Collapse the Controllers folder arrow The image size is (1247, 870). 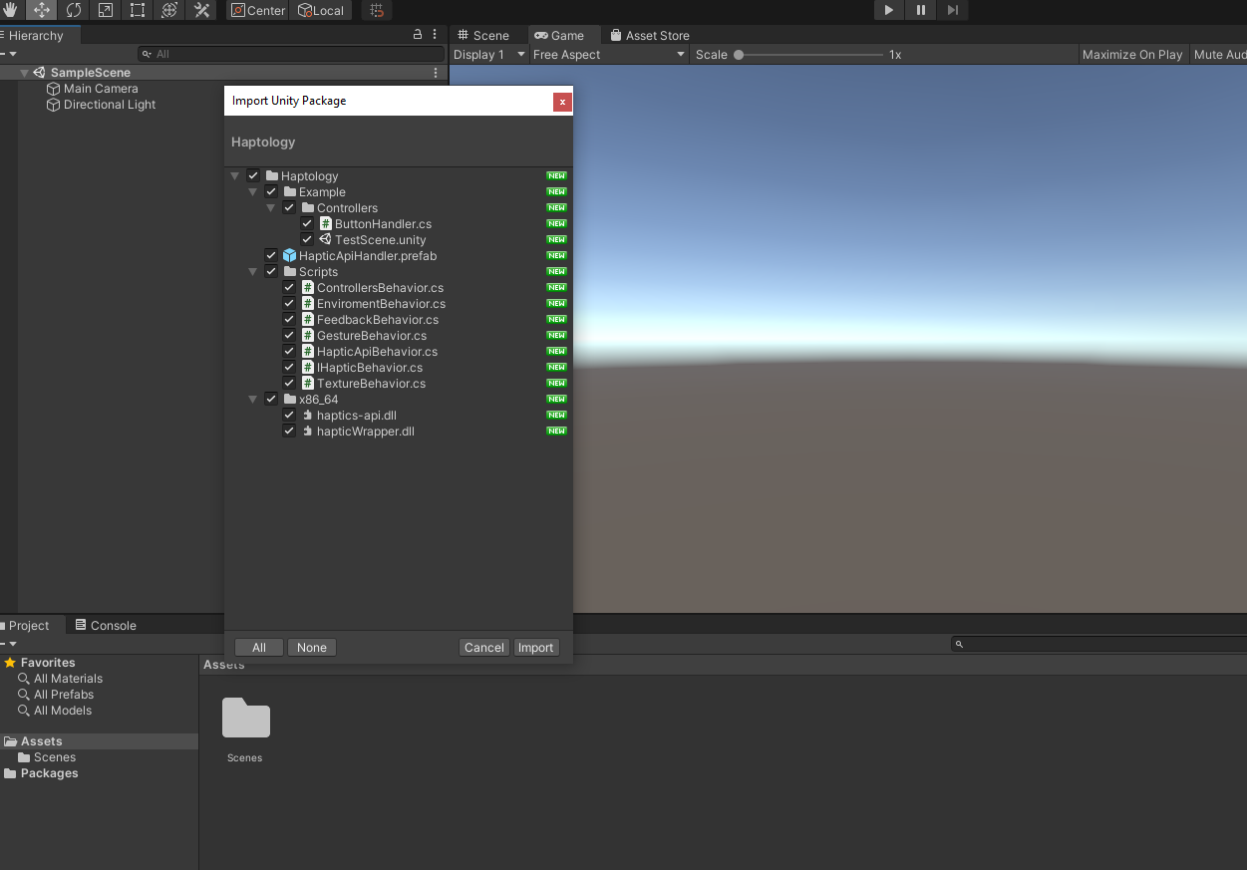tap(271, 208)
